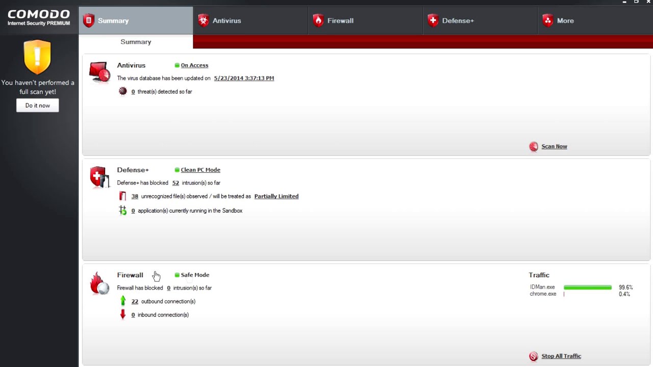
Task: Click the threats detected virus icon
Action: click(122, 91)
